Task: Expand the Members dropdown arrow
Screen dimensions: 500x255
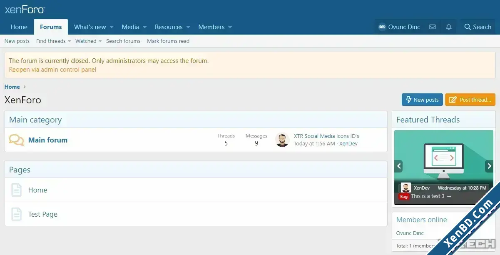Action: pyautogui.click(x=230, y=27)
